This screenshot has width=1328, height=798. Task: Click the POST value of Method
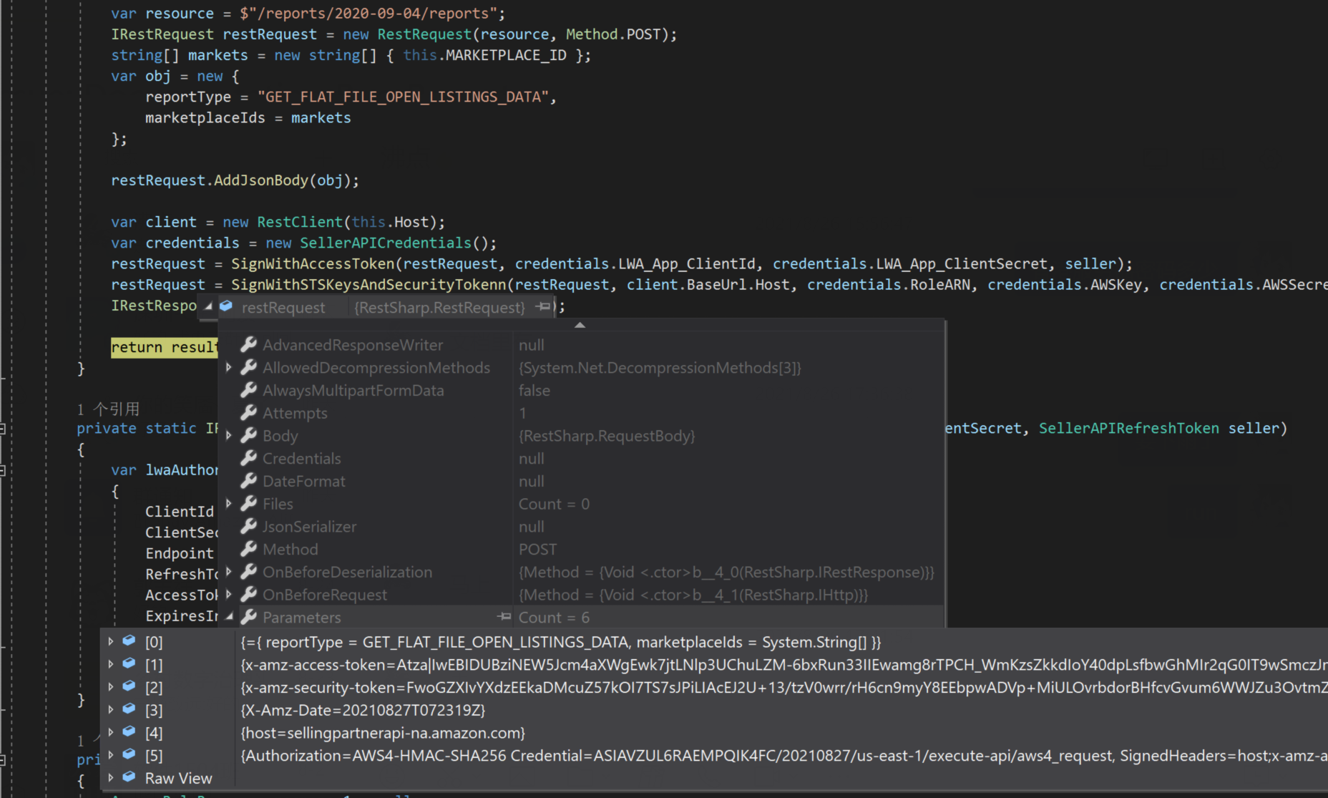click(x=537, y=550)
